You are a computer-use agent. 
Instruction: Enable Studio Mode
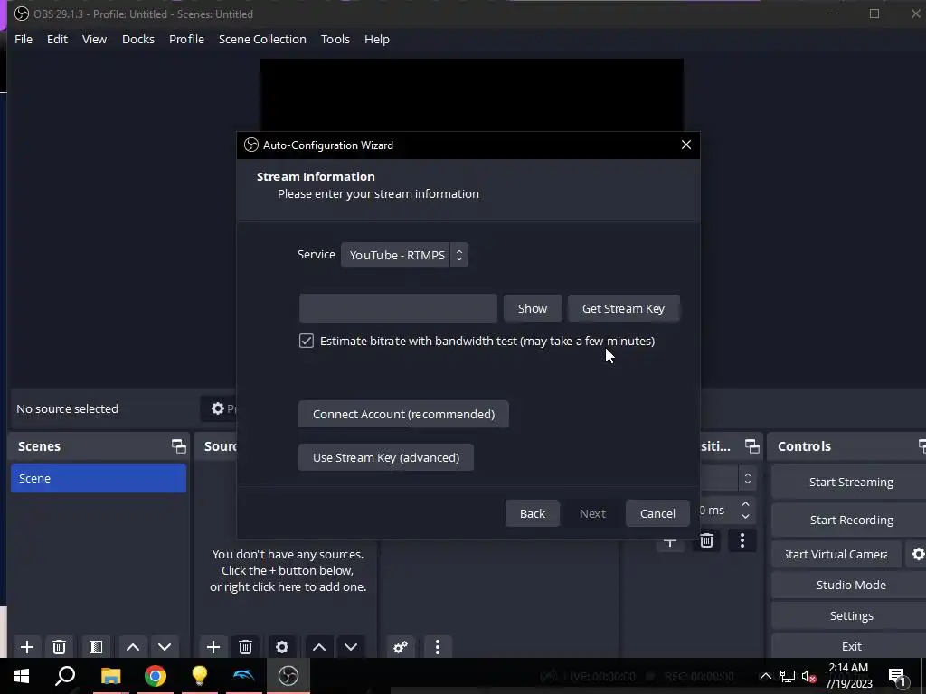850,585
